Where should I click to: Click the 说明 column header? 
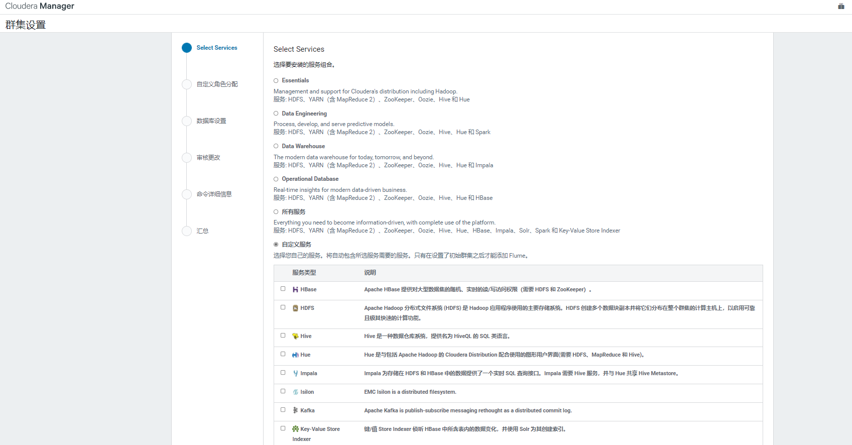370,273
